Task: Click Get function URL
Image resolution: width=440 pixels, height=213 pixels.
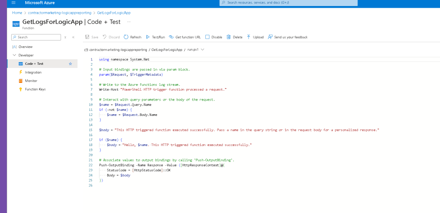Action: [x=185, y=37]
